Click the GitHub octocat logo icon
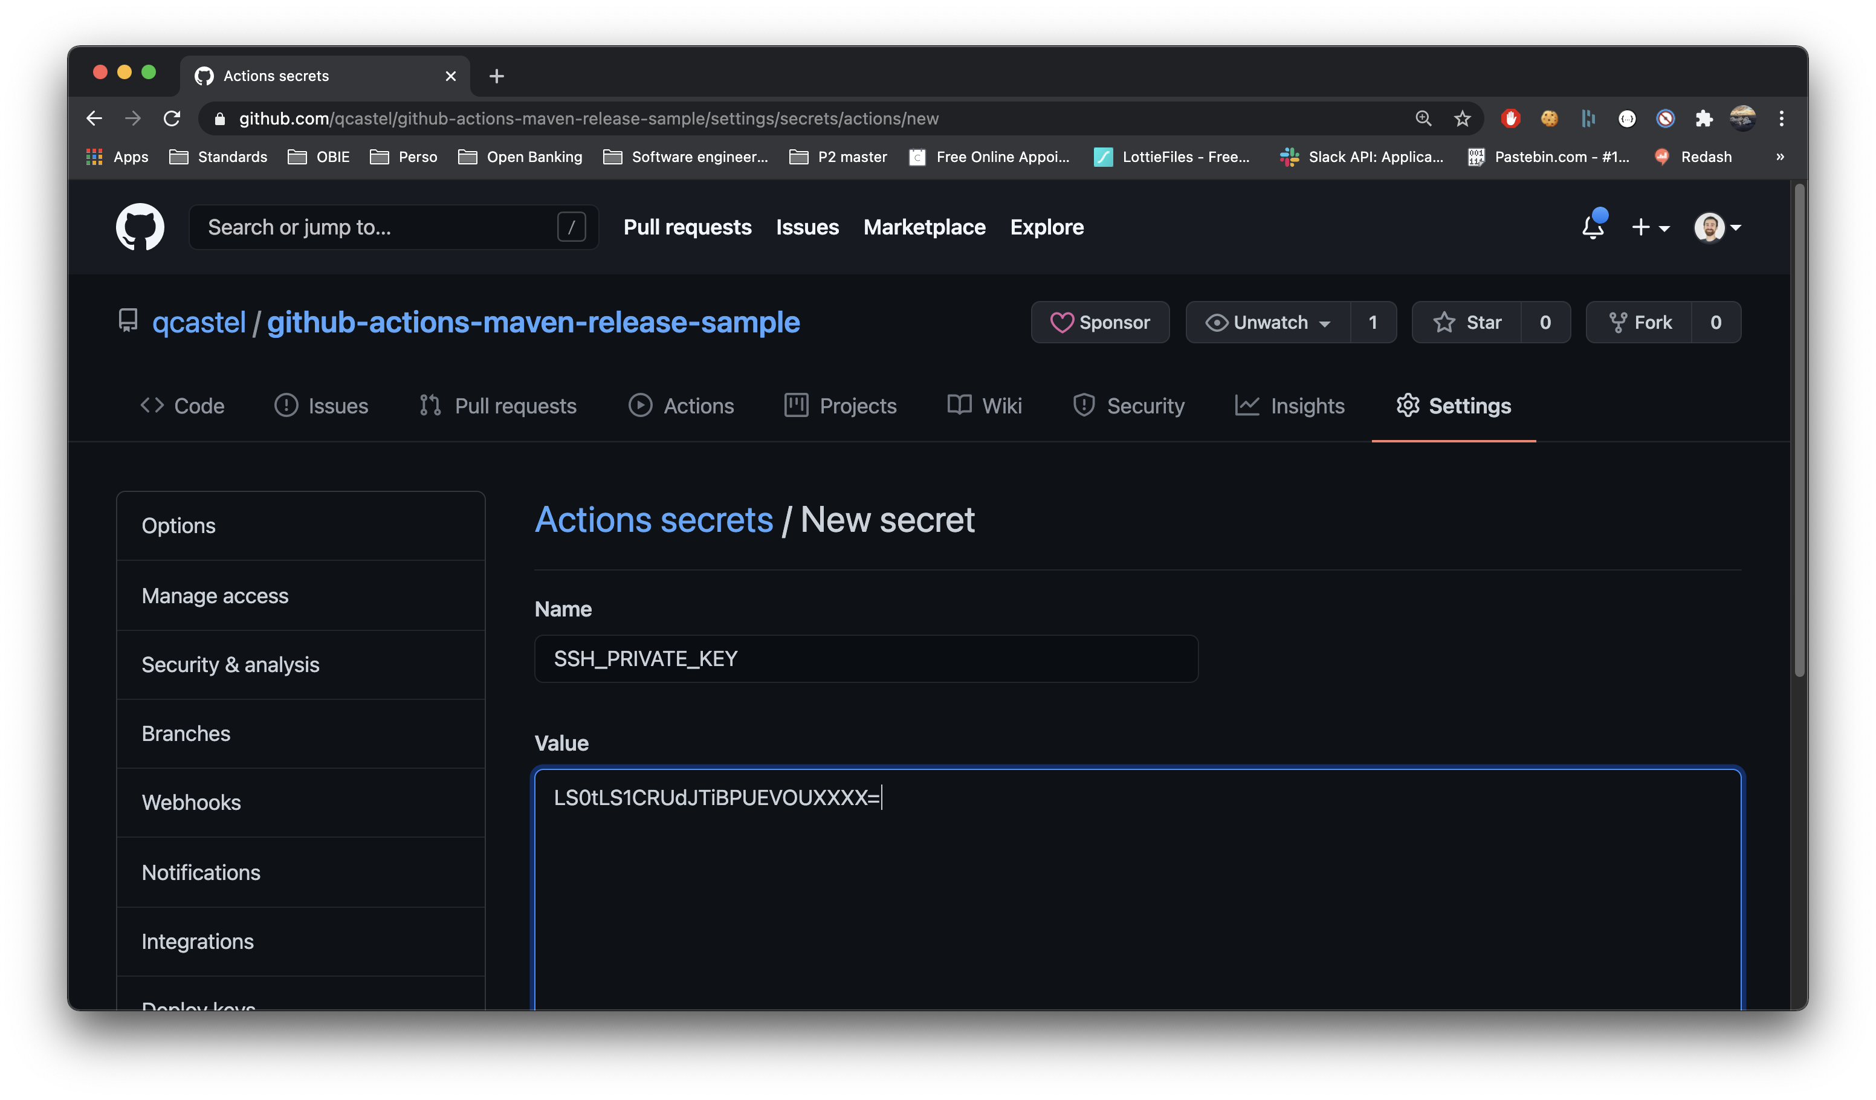1876x1100 pixels. pyautogui.click(x=140, y=227)
